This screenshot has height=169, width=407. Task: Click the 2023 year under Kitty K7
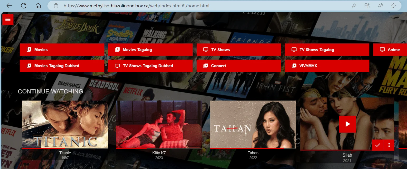click(159, 158)
